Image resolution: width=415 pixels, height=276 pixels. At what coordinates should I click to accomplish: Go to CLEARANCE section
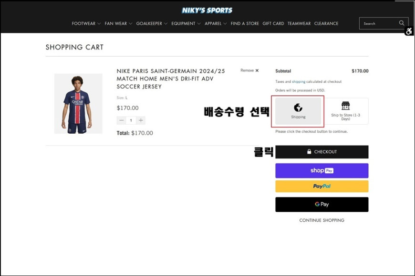click(x=326, y=23)
